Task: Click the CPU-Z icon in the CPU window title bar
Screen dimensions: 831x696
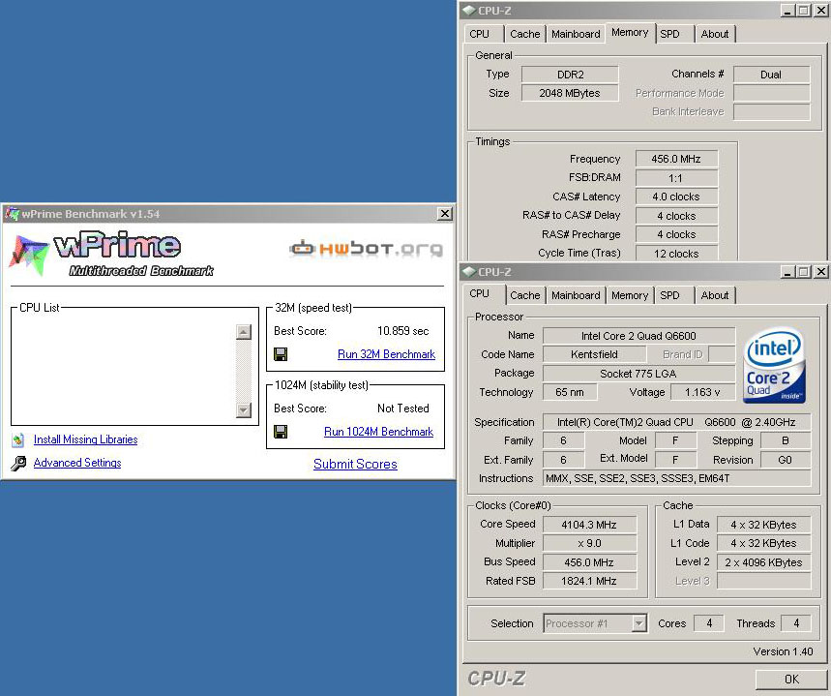Action: click(468, 272)
